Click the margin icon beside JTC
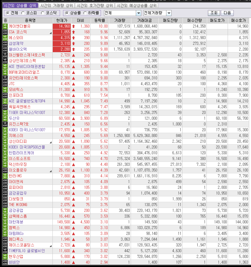 [x=5, y=84]
